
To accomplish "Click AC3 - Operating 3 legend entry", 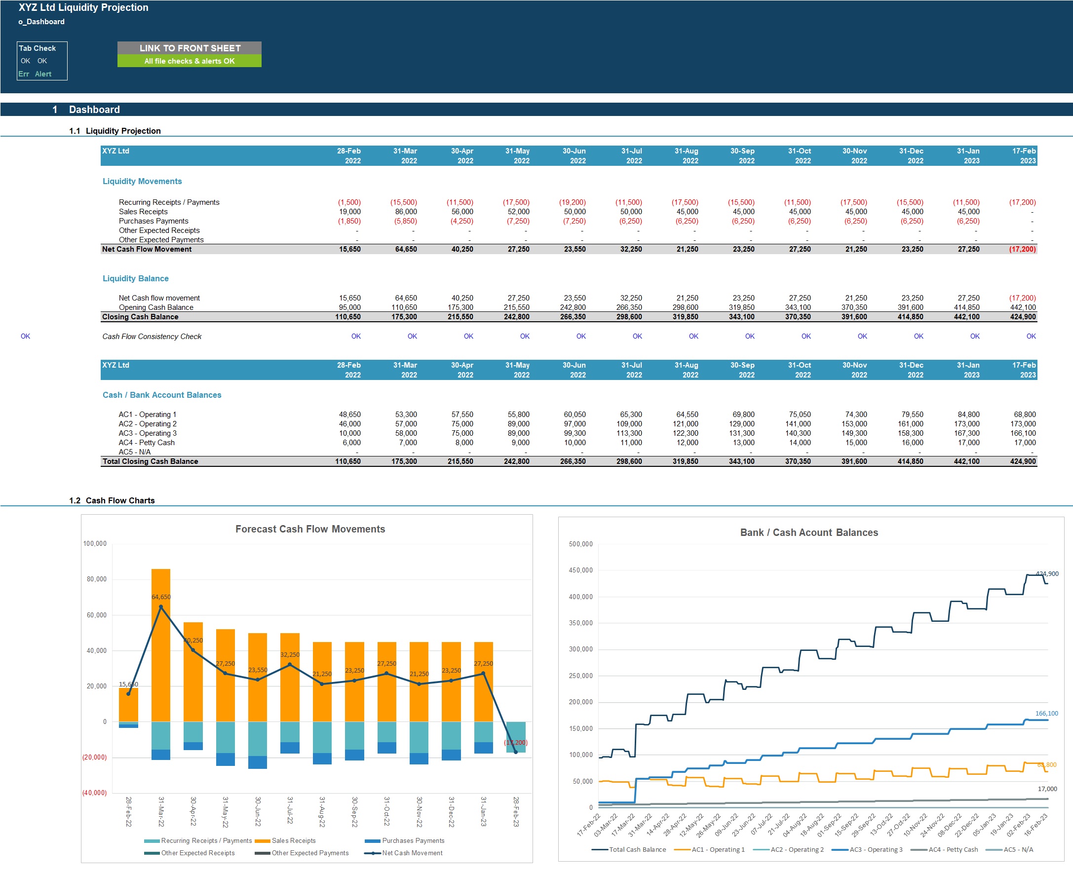I will [x=876, y=850].
